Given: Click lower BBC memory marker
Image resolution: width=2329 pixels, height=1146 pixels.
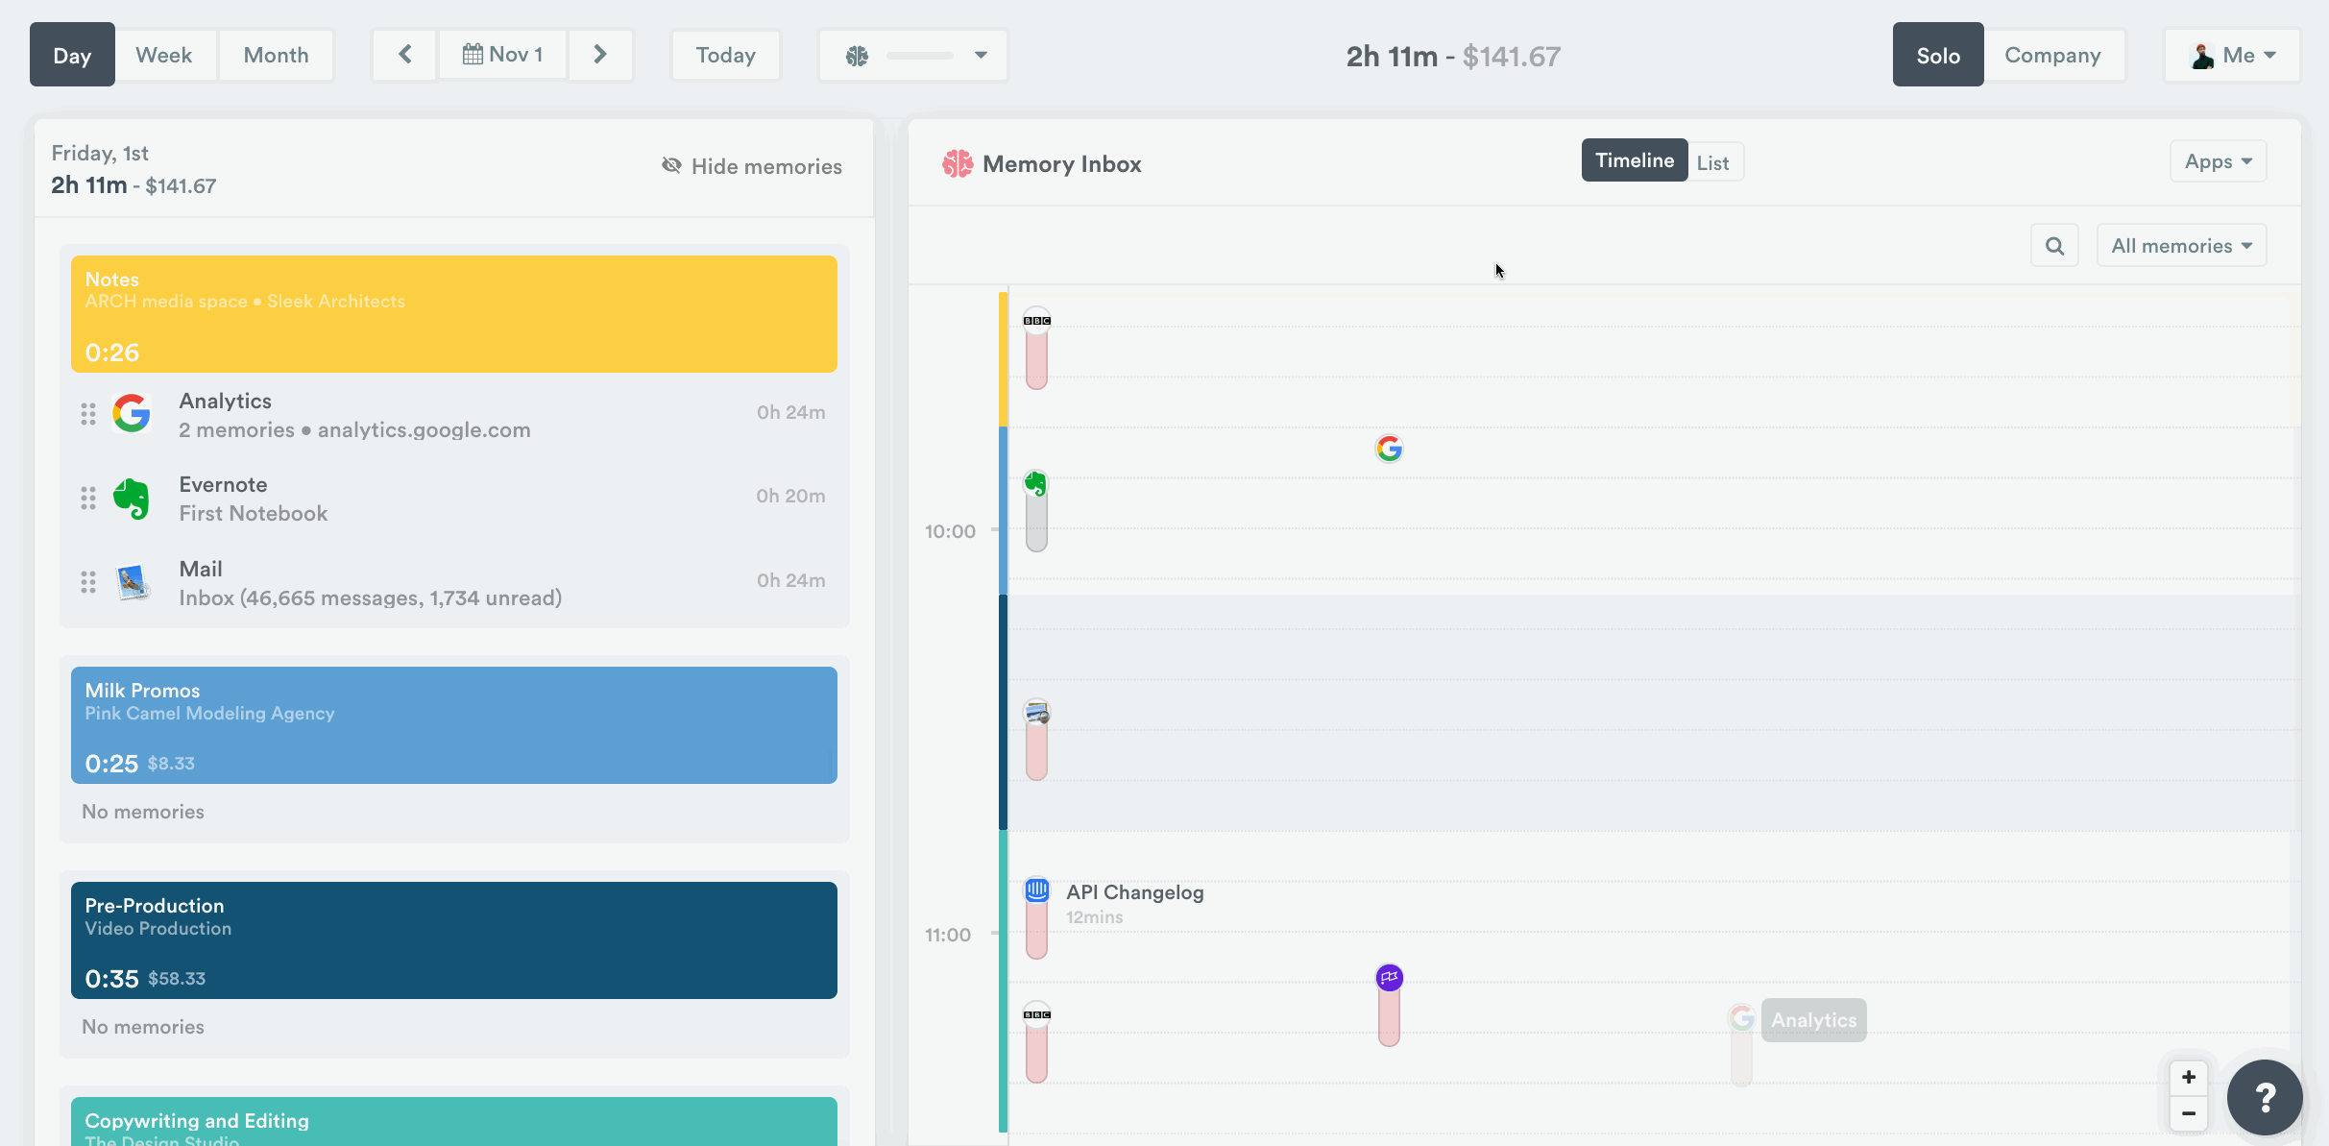Looking at the screenshot, I should click(x=1037, y=1015).
